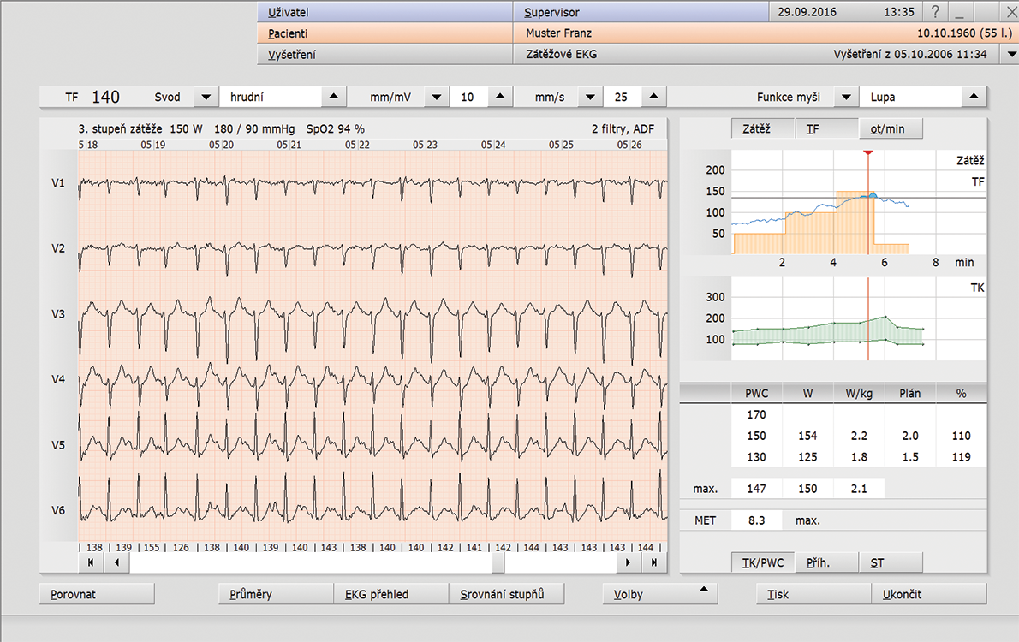The image size is (1019, 642).
Task: Print the report with Tisk
Action: [x=812, y=593]
